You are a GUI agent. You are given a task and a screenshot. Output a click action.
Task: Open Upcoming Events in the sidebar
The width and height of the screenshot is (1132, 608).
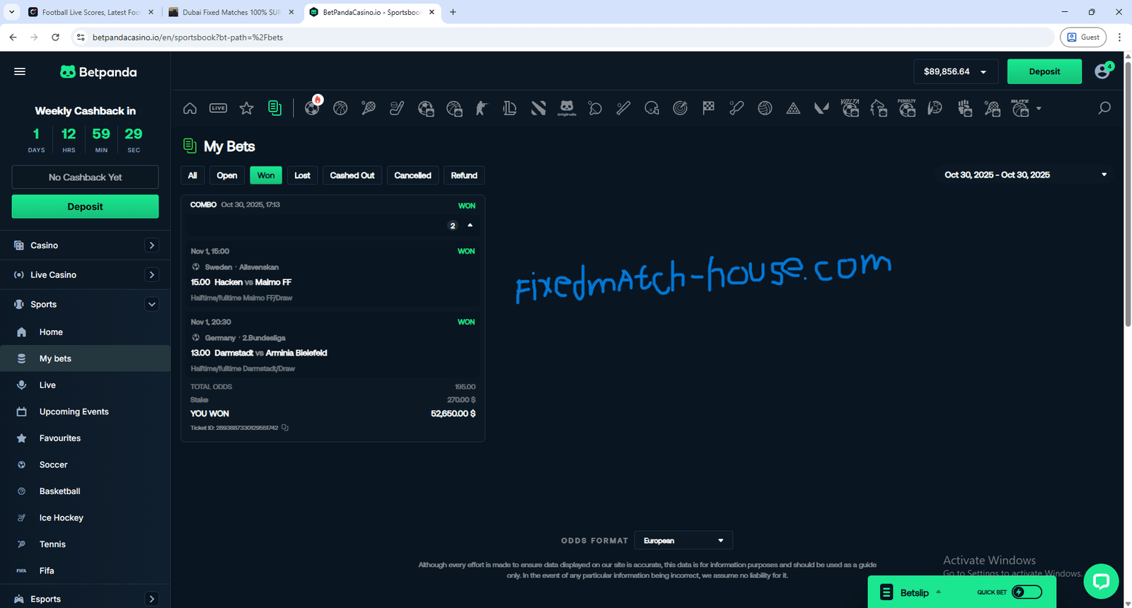[x=74, y=411]
